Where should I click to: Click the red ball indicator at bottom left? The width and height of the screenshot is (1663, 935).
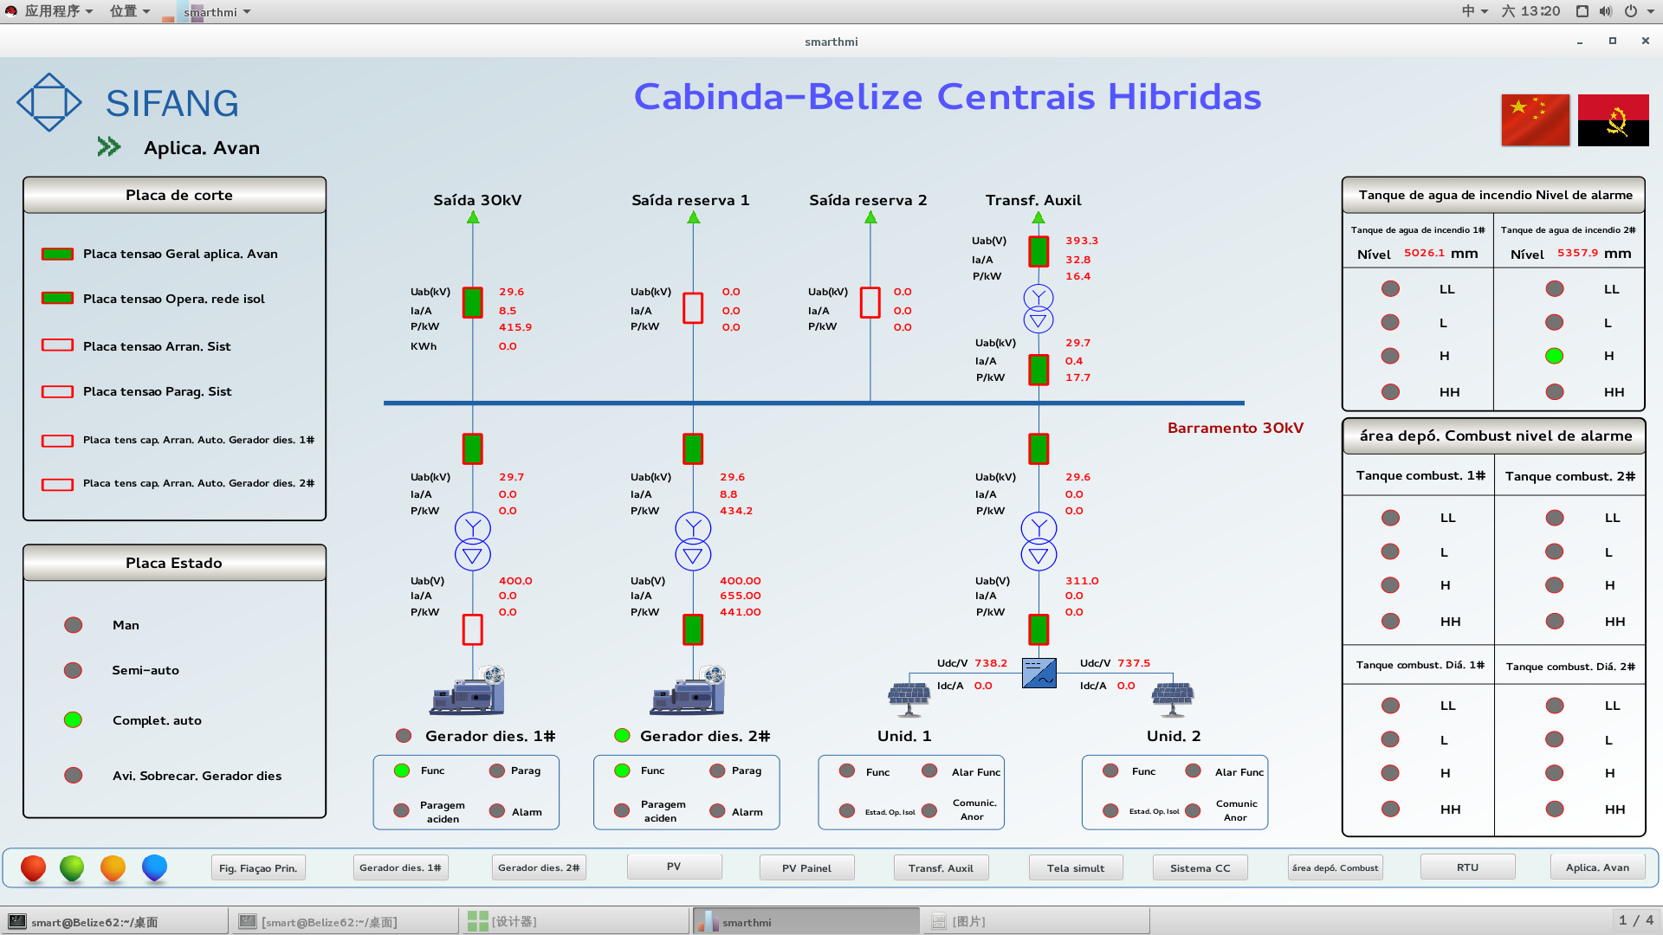click(33, 867)
